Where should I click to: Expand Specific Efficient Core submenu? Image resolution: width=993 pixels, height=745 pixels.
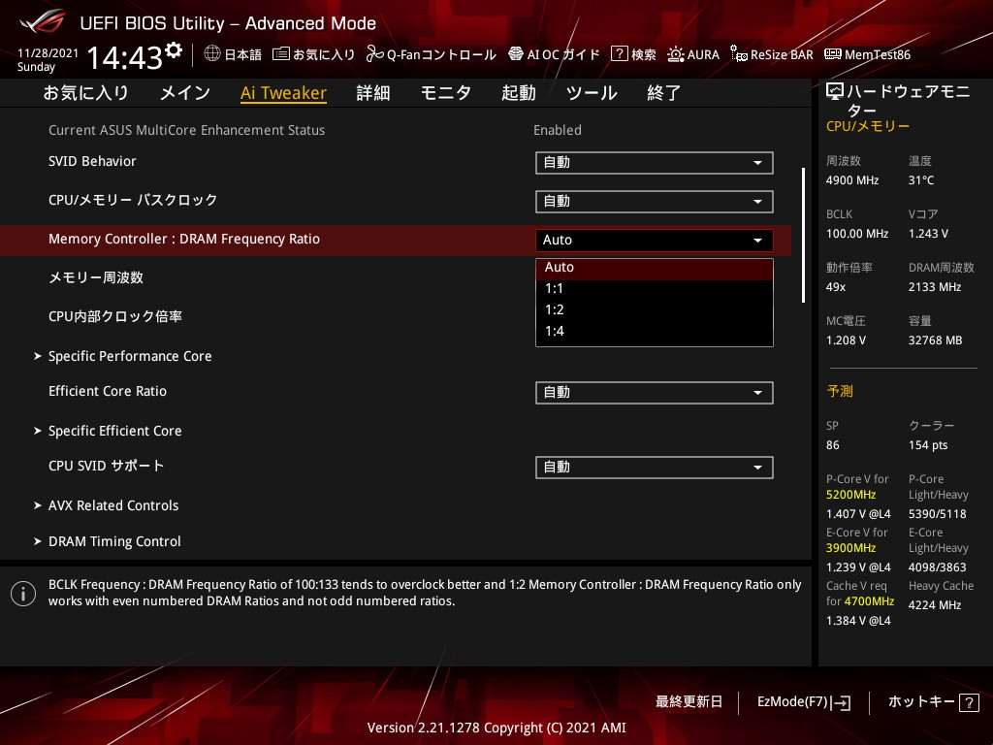(114, 431)
